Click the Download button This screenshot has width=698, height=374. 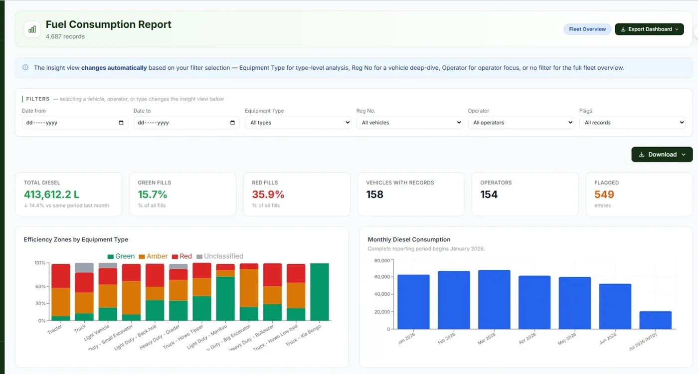point(662,155)
